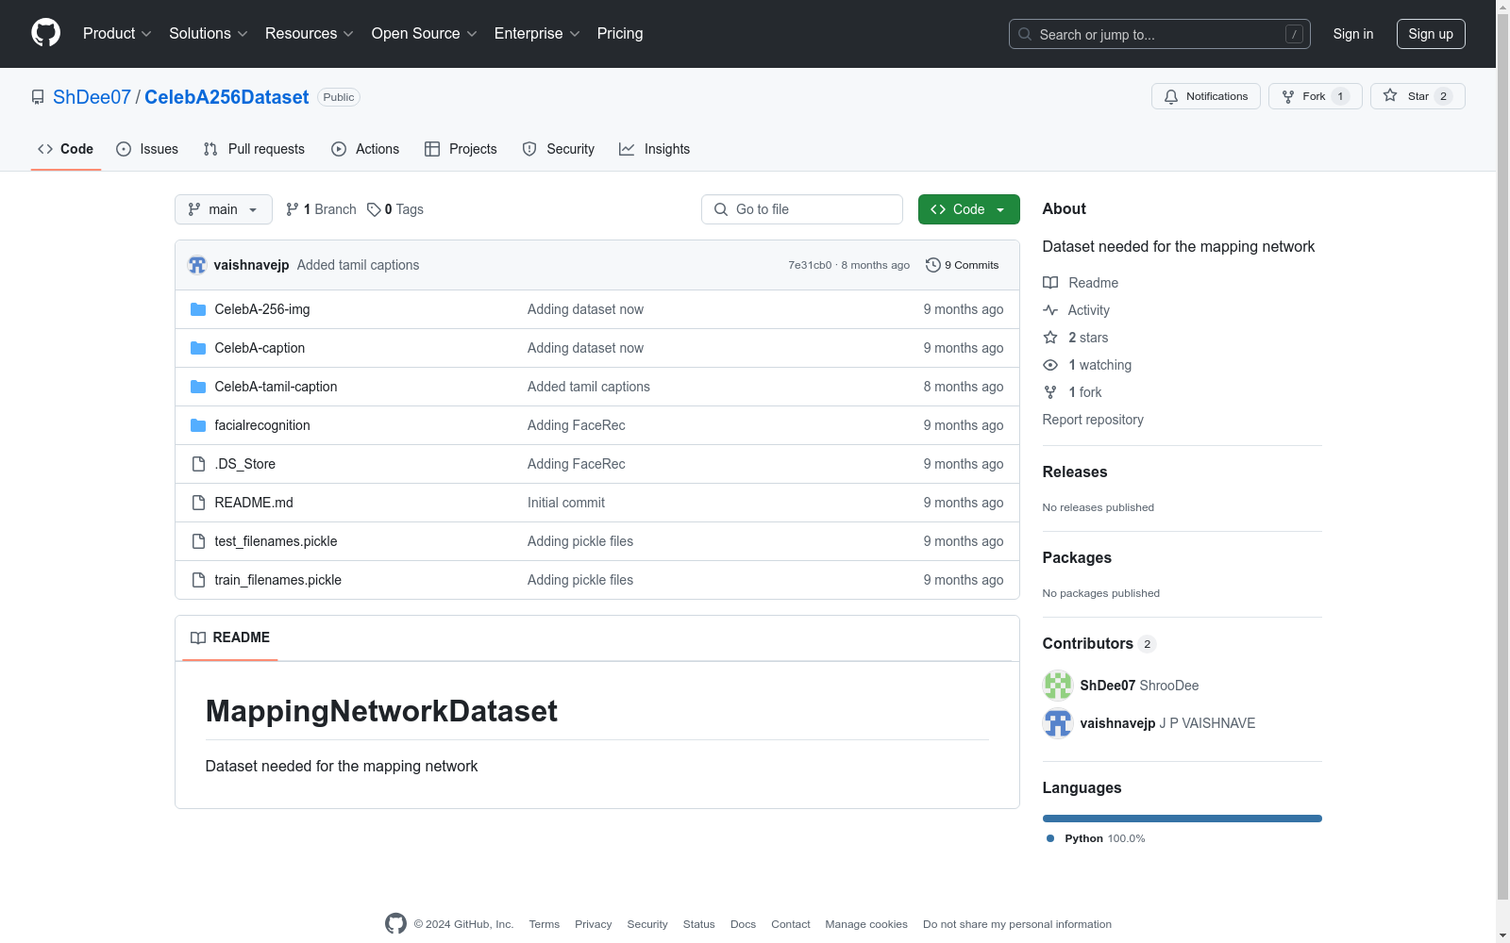The width and height of the screenshot is (1510, 943).
Task: Click the search magnifier icon in header
Action: tap(1025, 34)
